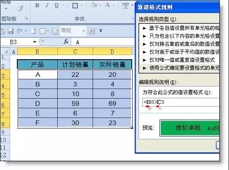Choose rule type 基于各自值设置所有单元格
This screenshot has height=170, width=229.
[180, 28]
